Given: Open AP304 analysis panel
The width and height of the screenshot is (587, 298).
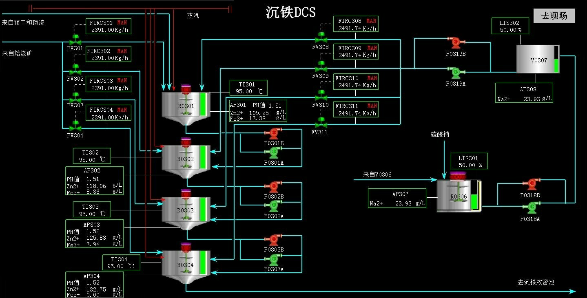Looking at the screenshot, I should [95, 285].
